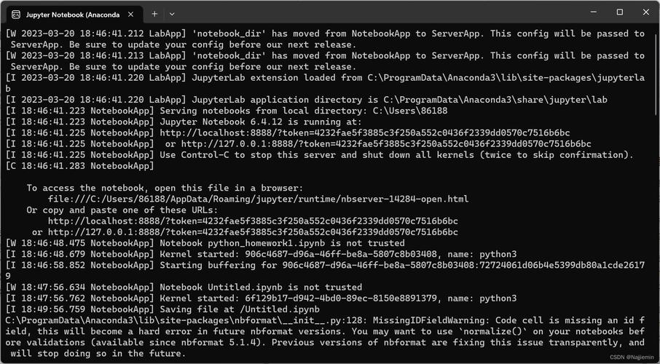Maximize the terminal window
The height and width of the screenshot is (364, 660).
point(619,12)
